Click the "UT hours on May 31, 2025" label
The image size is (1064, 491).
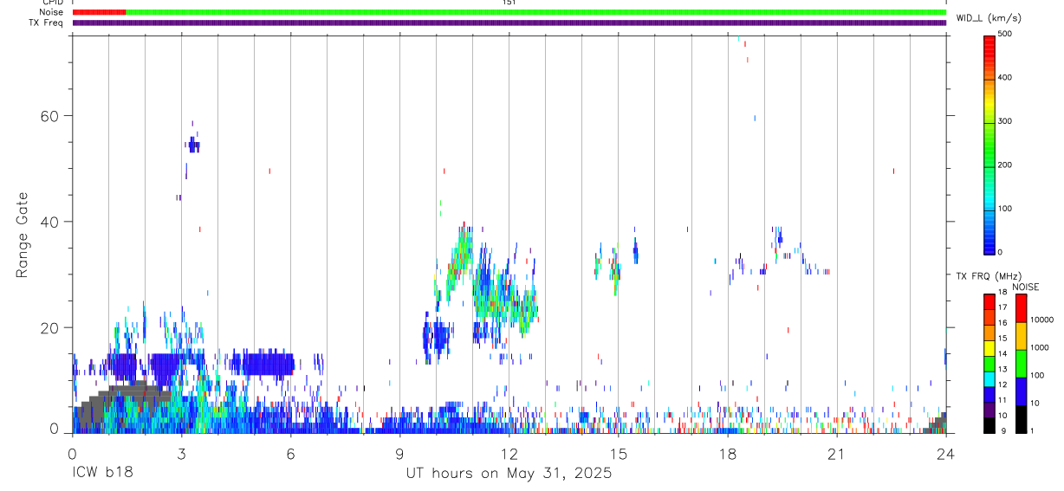(x=509, y=473)
